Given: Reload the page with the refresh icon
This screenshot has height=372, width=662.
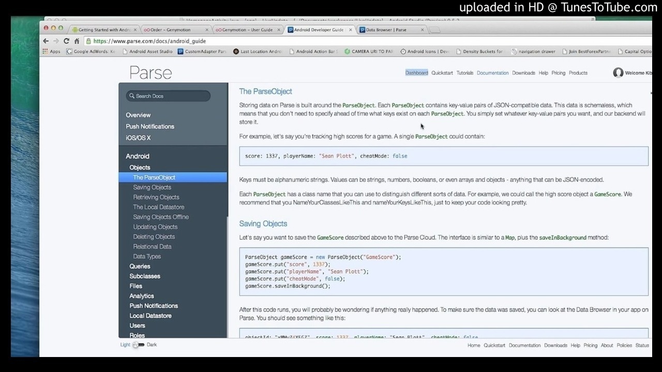Looking at the screenshot, I should pyautogui.click(x=66, y=41).
